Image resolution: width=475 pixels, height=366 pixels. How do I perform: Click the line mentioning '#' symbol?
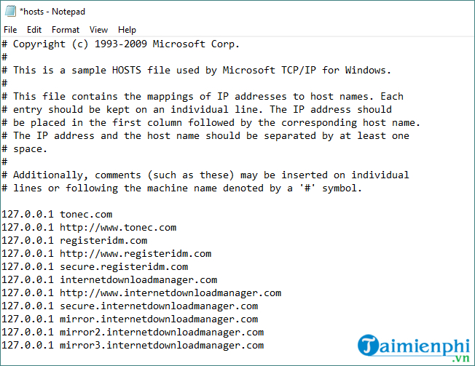pyautogui.click(x=181, y=188)
